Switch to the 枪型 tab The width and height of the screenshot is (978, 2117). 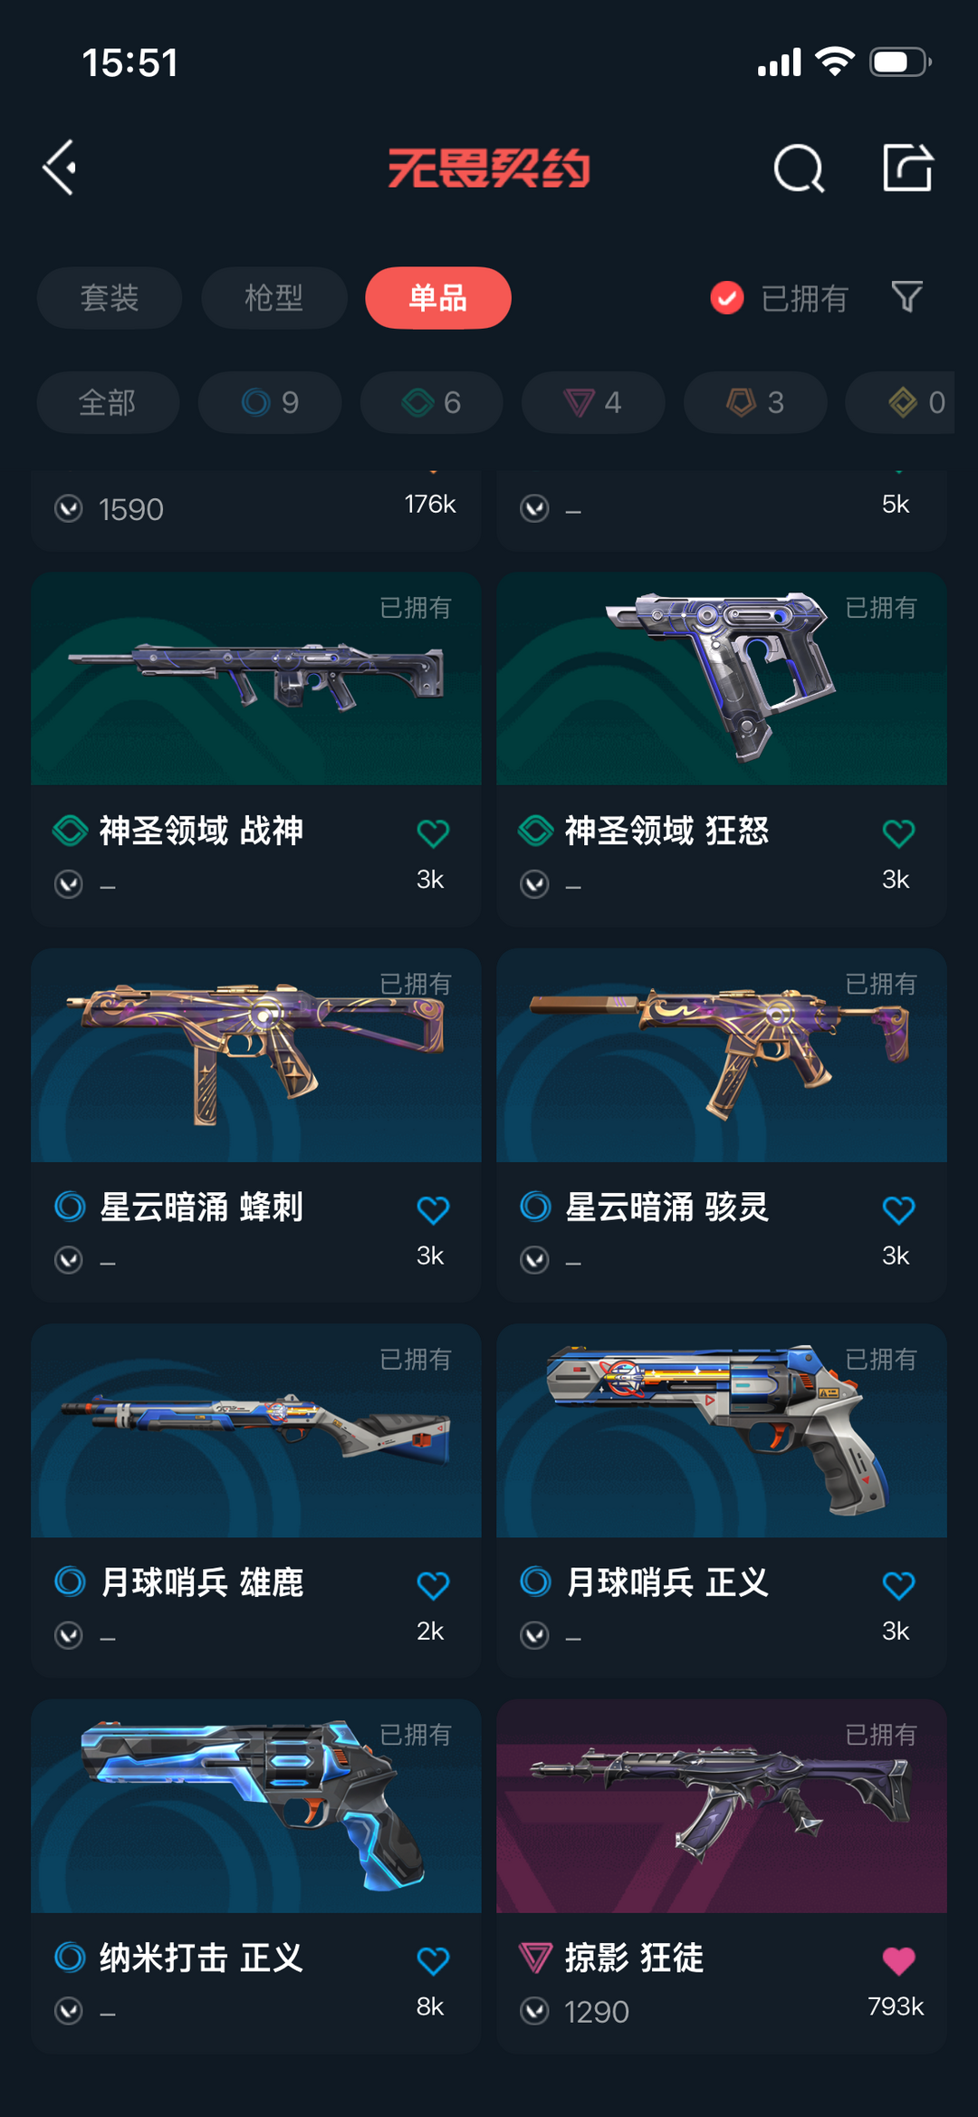[273, 297]
